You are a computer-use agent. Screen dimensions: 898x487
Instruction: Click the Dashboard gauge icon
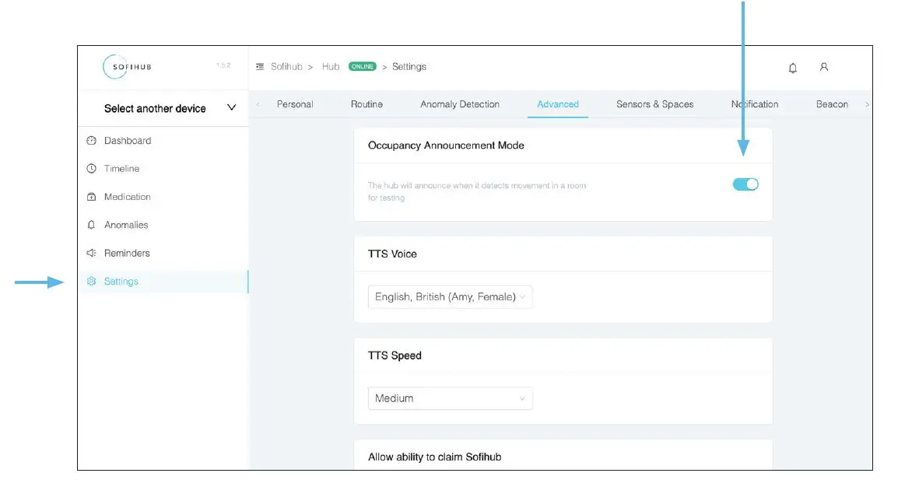[x=91, y=141]
